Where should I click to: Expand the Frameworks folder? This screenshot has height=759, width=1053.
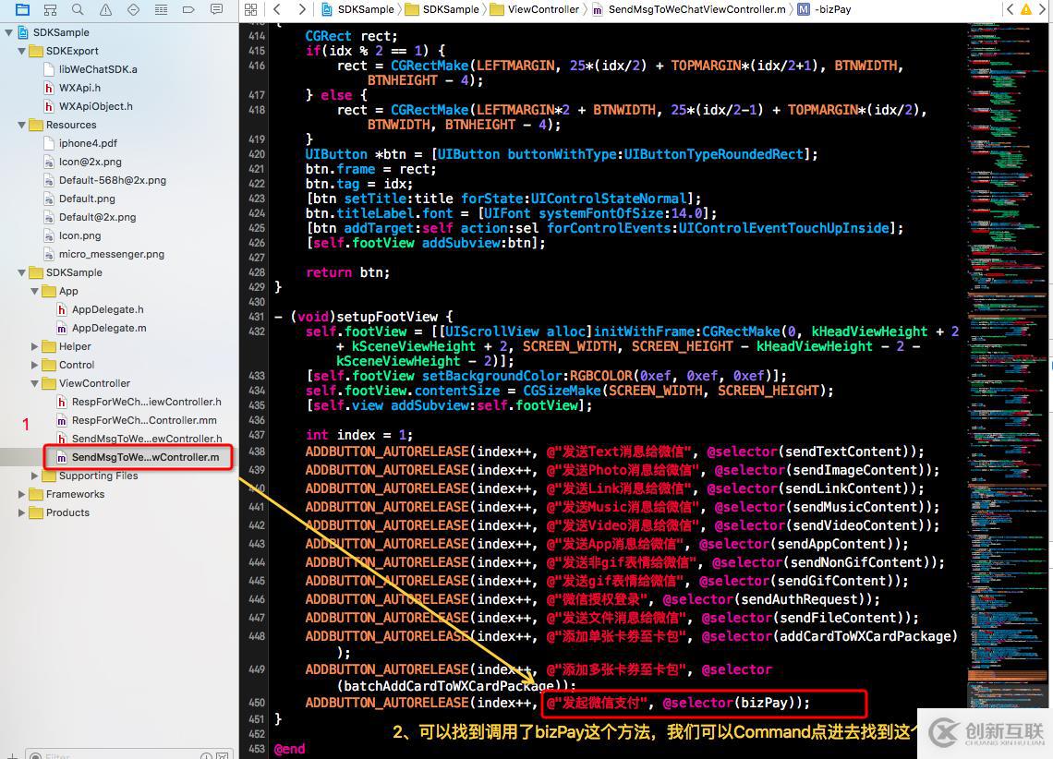click(x=21, y=494)
